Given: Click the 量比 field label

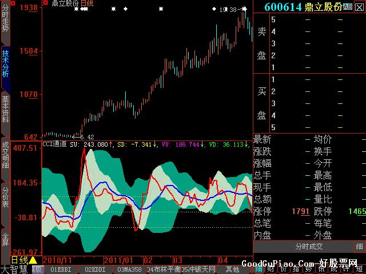Looking at the screenshot, I should (323, 199).
